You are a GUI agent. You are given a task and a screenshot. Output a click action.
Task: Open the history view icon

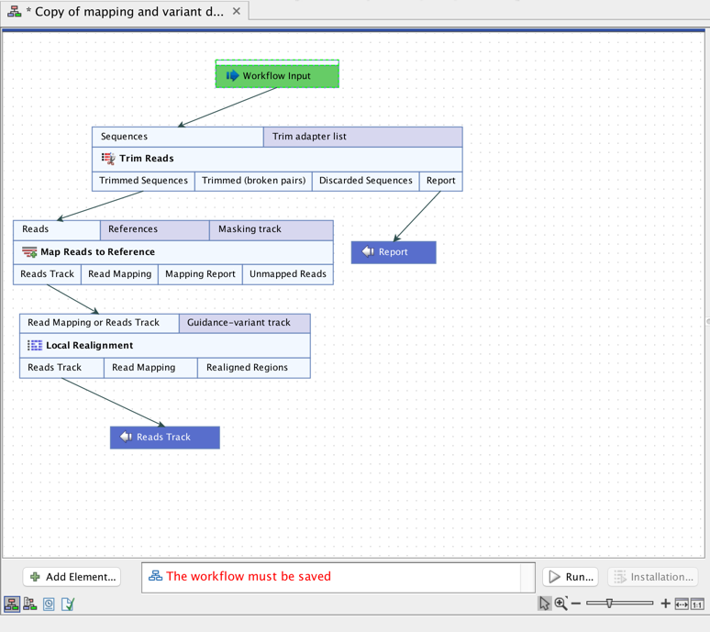(x=50, y=604)
